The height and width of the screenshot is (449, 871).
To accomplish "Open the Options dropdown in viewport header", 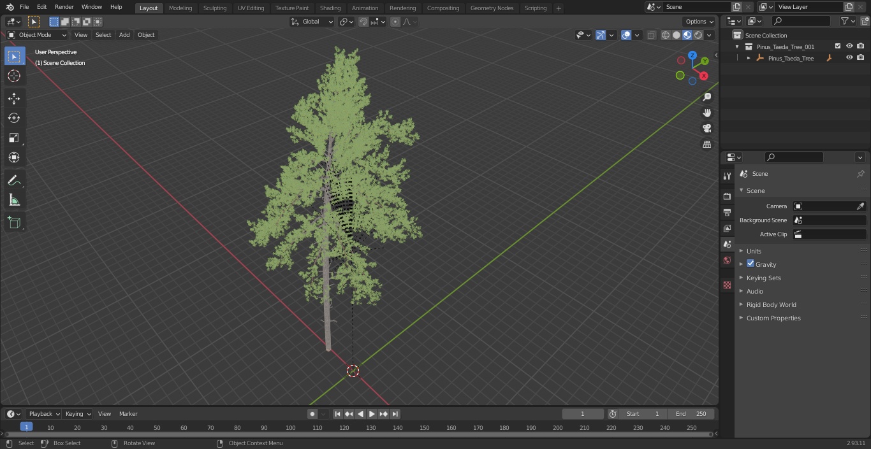I will [699, 22].
